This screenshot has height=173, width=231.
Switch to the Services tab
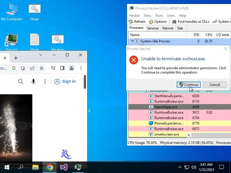click(x=153, y=28)
